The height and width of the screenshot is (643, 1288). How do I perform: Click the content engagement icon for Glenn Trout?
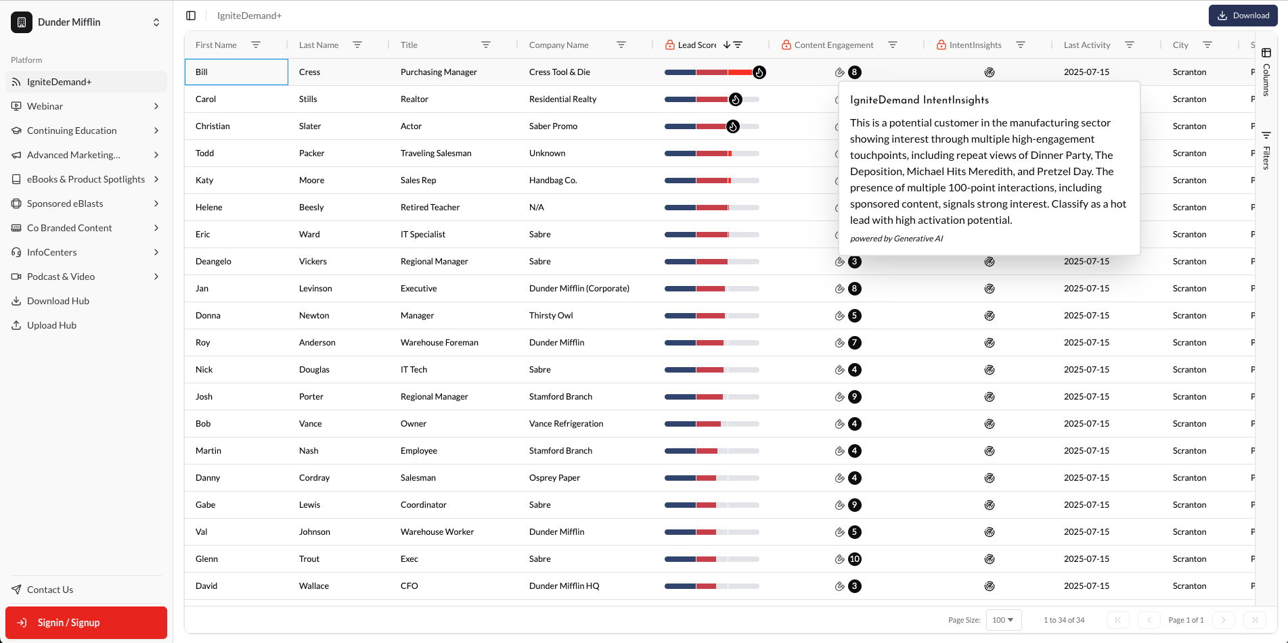pos(840,559)
